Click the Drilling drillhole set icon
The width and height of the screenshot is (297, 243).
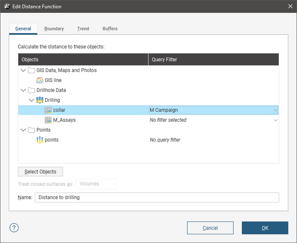pyautogui.click(x=40, y=100)
